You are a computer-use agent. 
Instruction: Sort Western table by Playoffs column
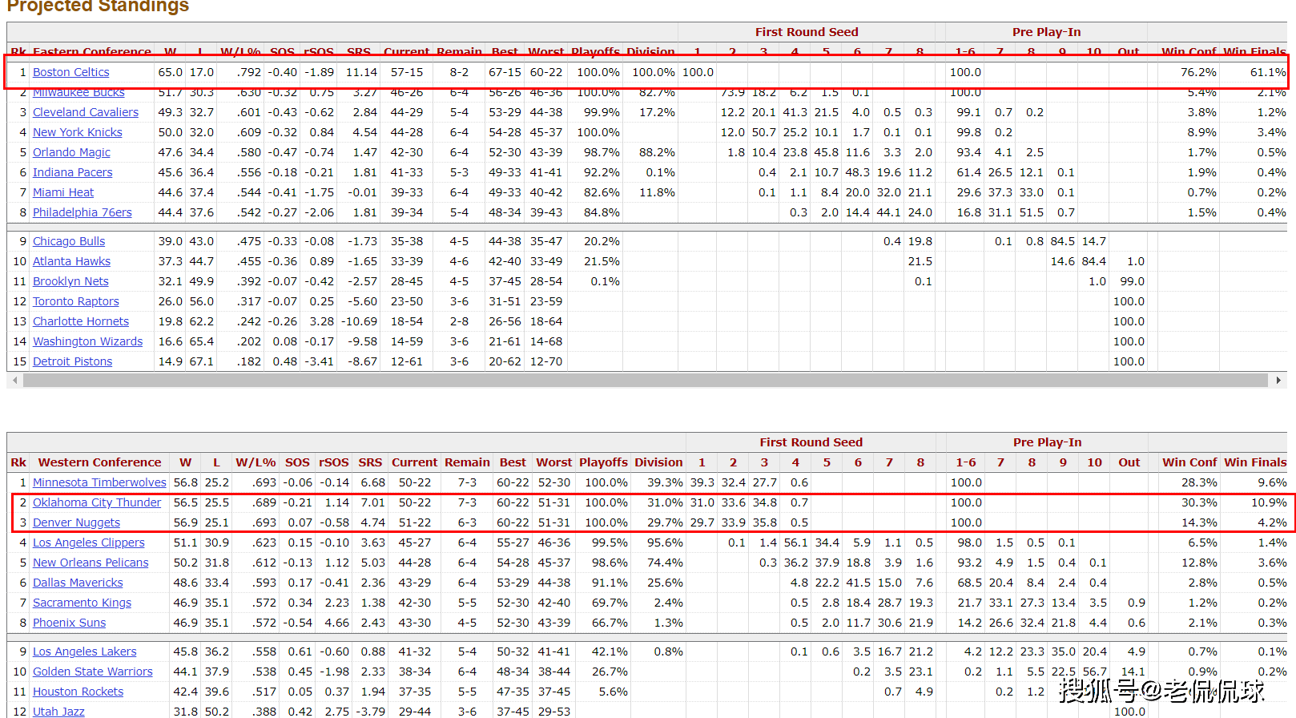pos(603,462)
